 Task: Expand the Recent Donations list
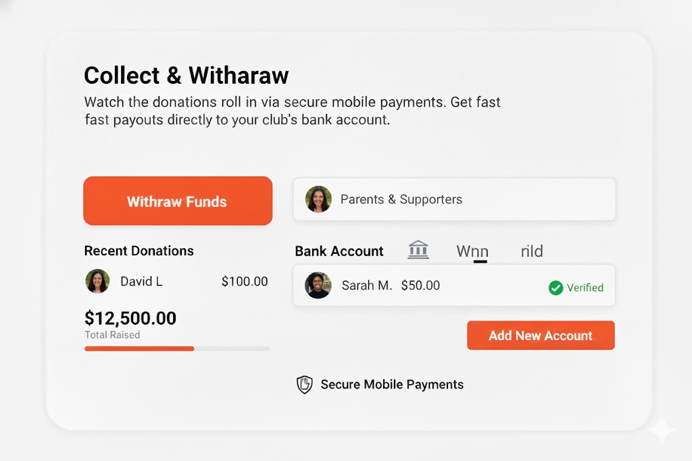coord(139,250)
